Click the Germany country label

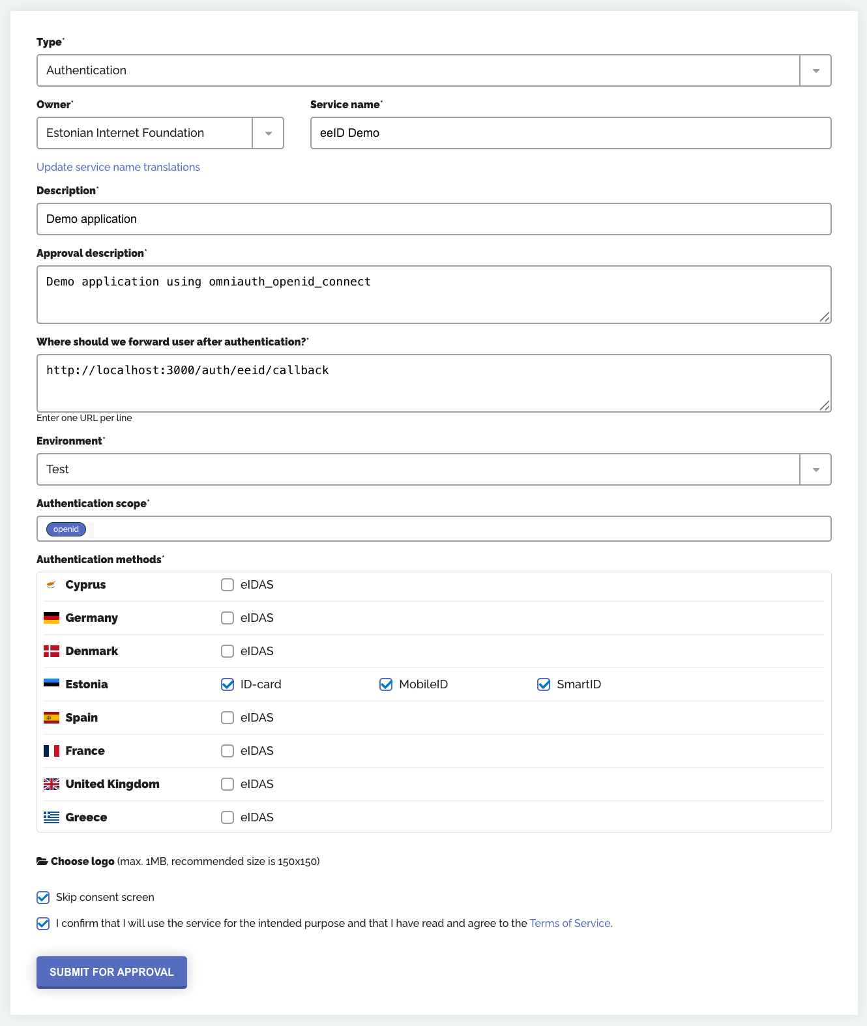pos(92,618)
